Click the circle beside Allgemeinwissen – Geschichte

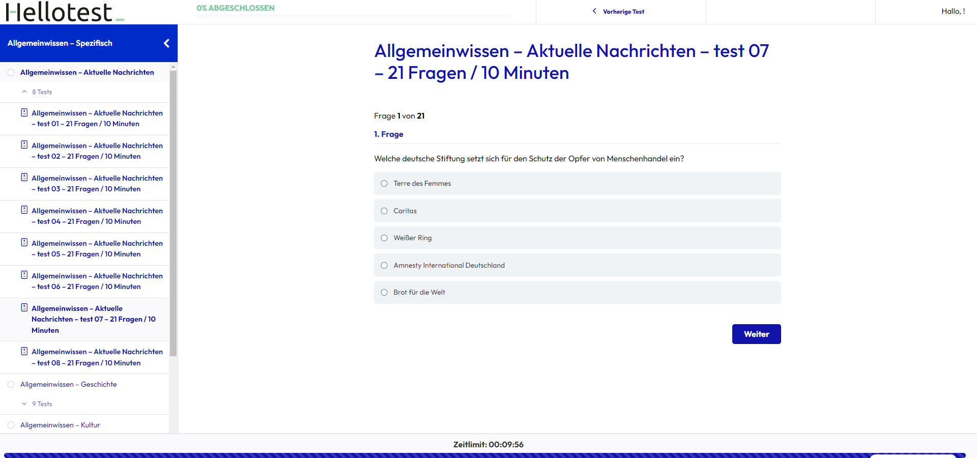pos(11,385)
